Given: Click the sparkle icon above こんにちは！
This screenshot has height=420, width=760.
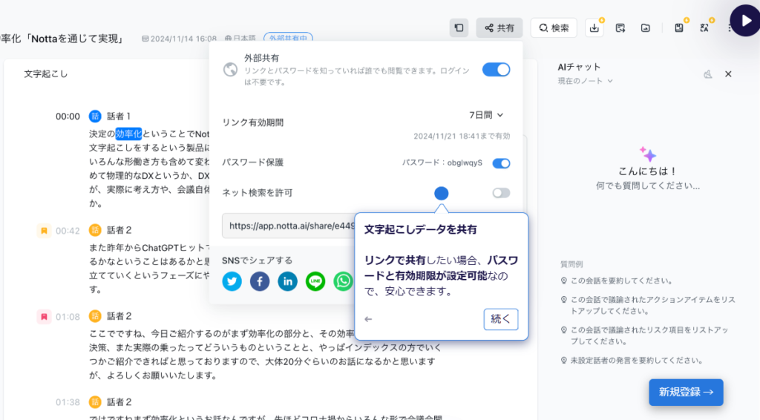Looking at the screenshot, I should (x=647, y=154).
